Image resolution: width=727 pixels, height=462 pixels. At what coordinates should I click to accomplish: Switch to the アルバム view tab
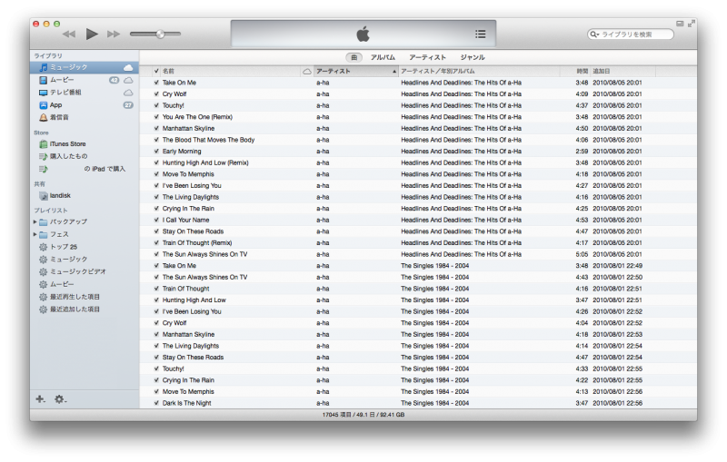pos(383,57)
